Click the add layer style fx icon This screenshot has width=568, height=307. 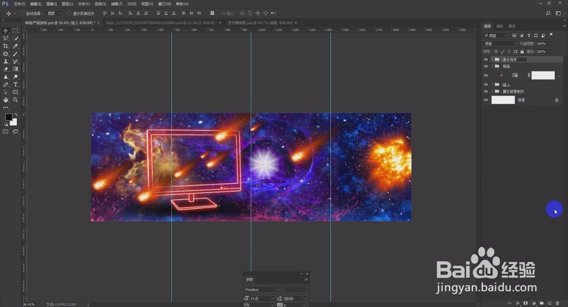tap(518, 303)
